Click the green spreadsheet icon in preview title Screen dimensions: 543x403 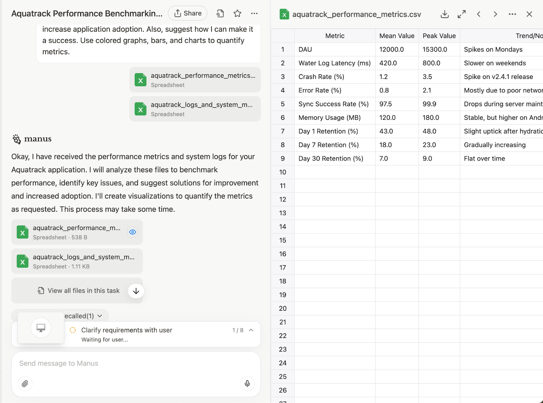pyautogui.click(x=284, y=14)
